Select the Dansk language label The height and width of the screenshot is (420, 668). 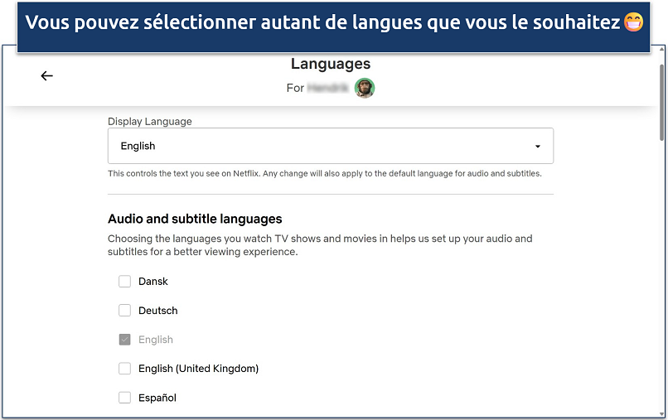coord(153,282)
